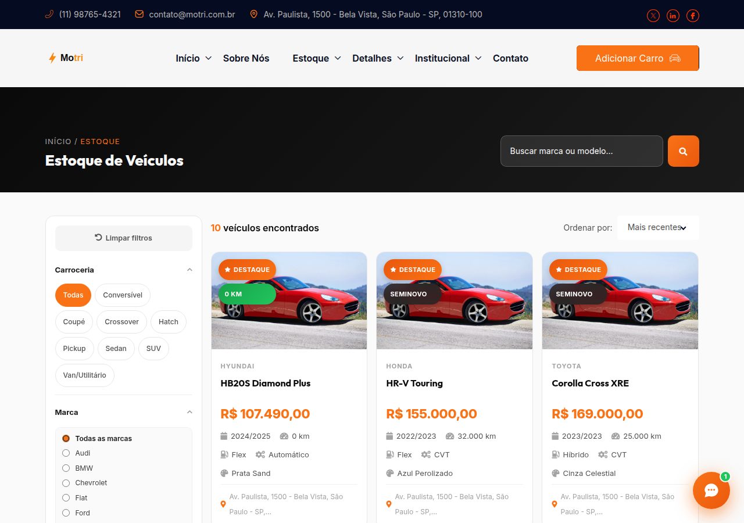Click the address pin icon in top bar
This screenshot has width=744, height=523.
tap(253, 14)
